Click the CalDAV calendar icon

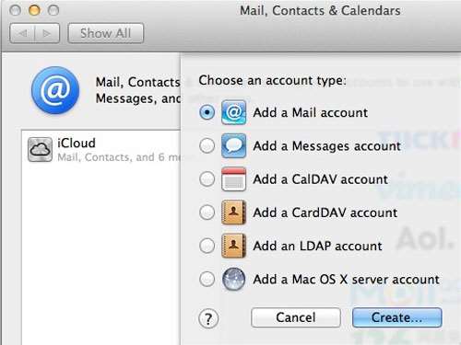coord(233,179)
